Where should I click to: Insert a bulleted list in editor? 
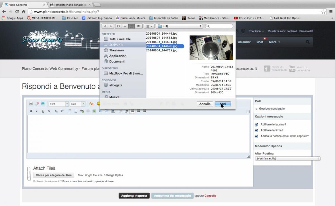click(69, 111)
